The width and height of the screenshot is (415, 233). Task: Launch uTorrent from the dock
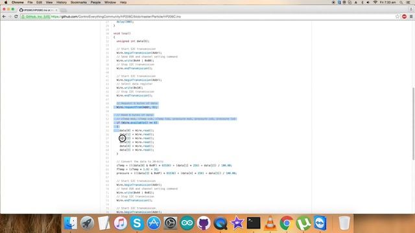coord(303,223)
